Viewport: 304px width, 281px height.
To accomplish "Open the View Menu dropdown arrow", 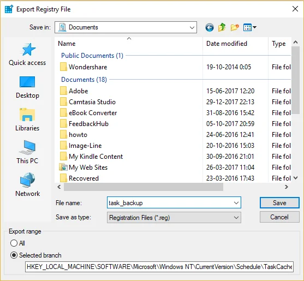I will [254, 27].
